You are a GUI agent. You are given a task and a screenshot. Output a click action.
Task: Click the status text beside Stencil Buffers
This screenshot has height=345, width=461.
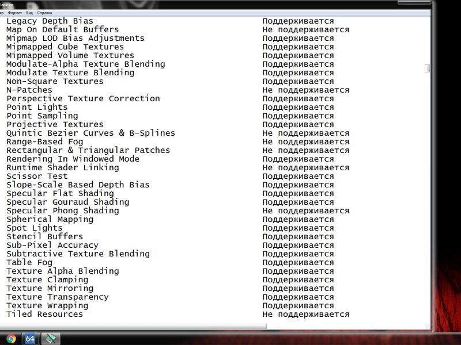(x=298, y=237)
